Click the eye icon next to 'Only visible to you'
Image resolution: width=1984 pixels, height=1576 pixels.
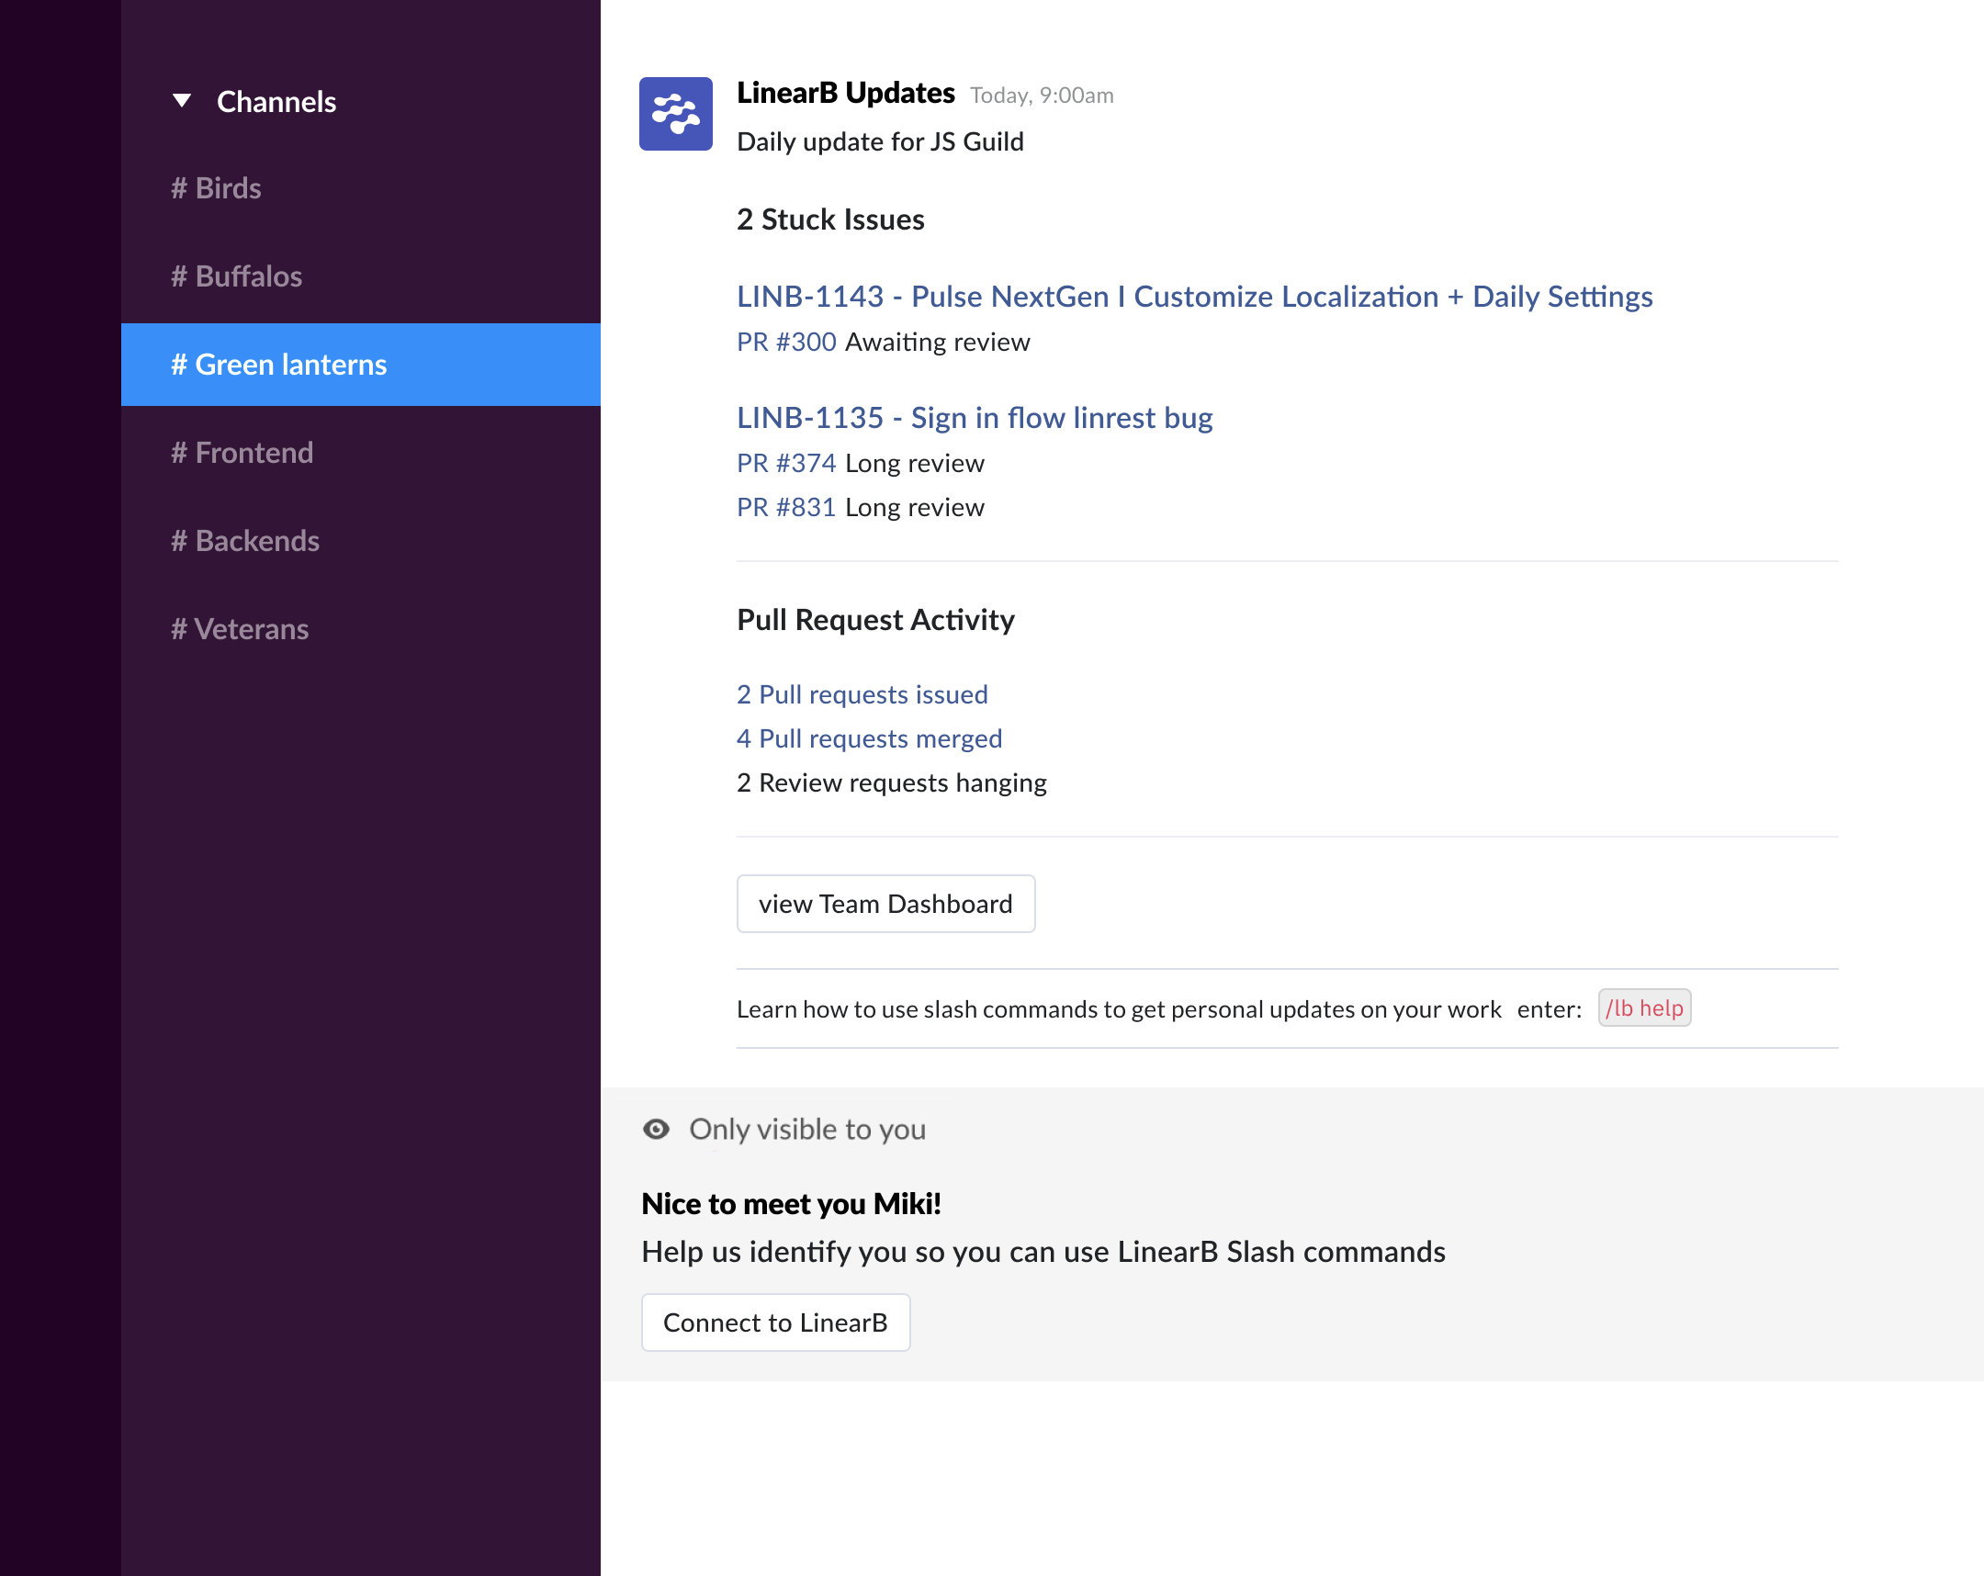[x=656, y=1129]
